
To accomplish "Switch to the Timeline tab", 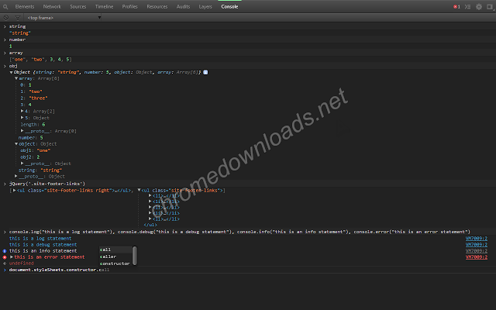I will (105, 7).
